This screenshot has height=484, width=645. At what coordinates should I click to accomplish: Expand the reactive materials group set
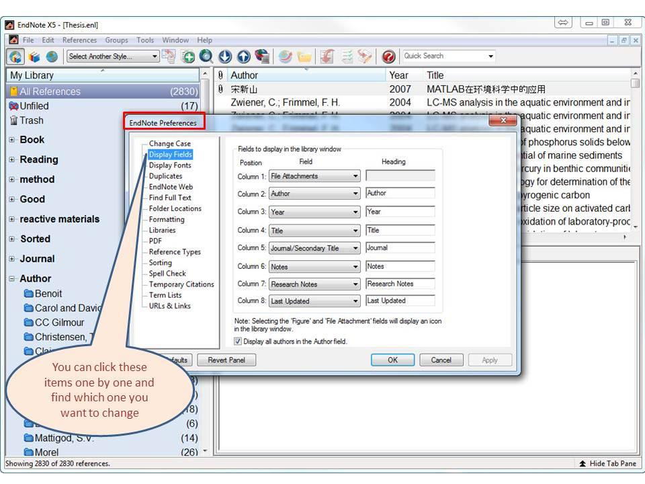(12, 219)
